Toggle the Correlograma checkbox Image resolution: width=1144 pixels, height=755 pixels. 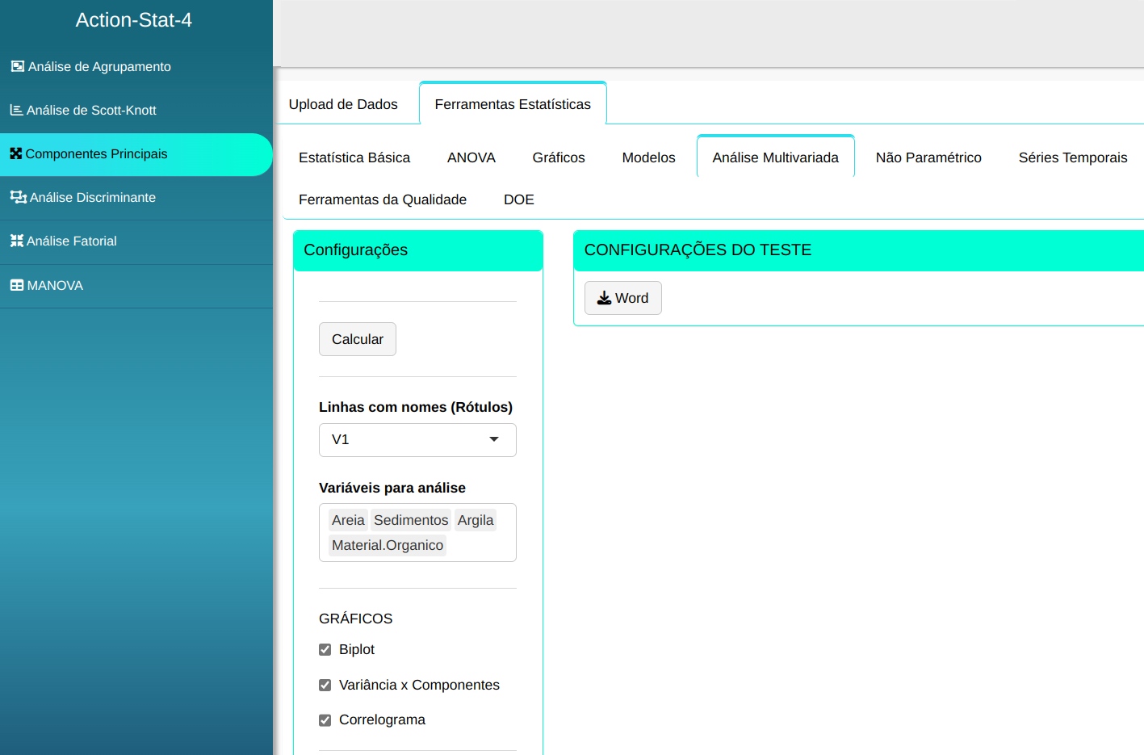click(325, 720)
